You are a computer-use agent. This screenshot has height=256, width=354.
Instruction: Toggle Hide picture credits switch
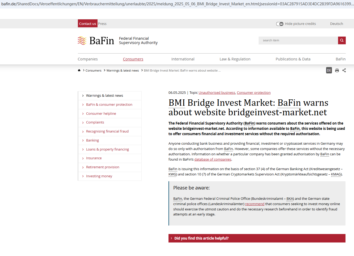(280, 24)
